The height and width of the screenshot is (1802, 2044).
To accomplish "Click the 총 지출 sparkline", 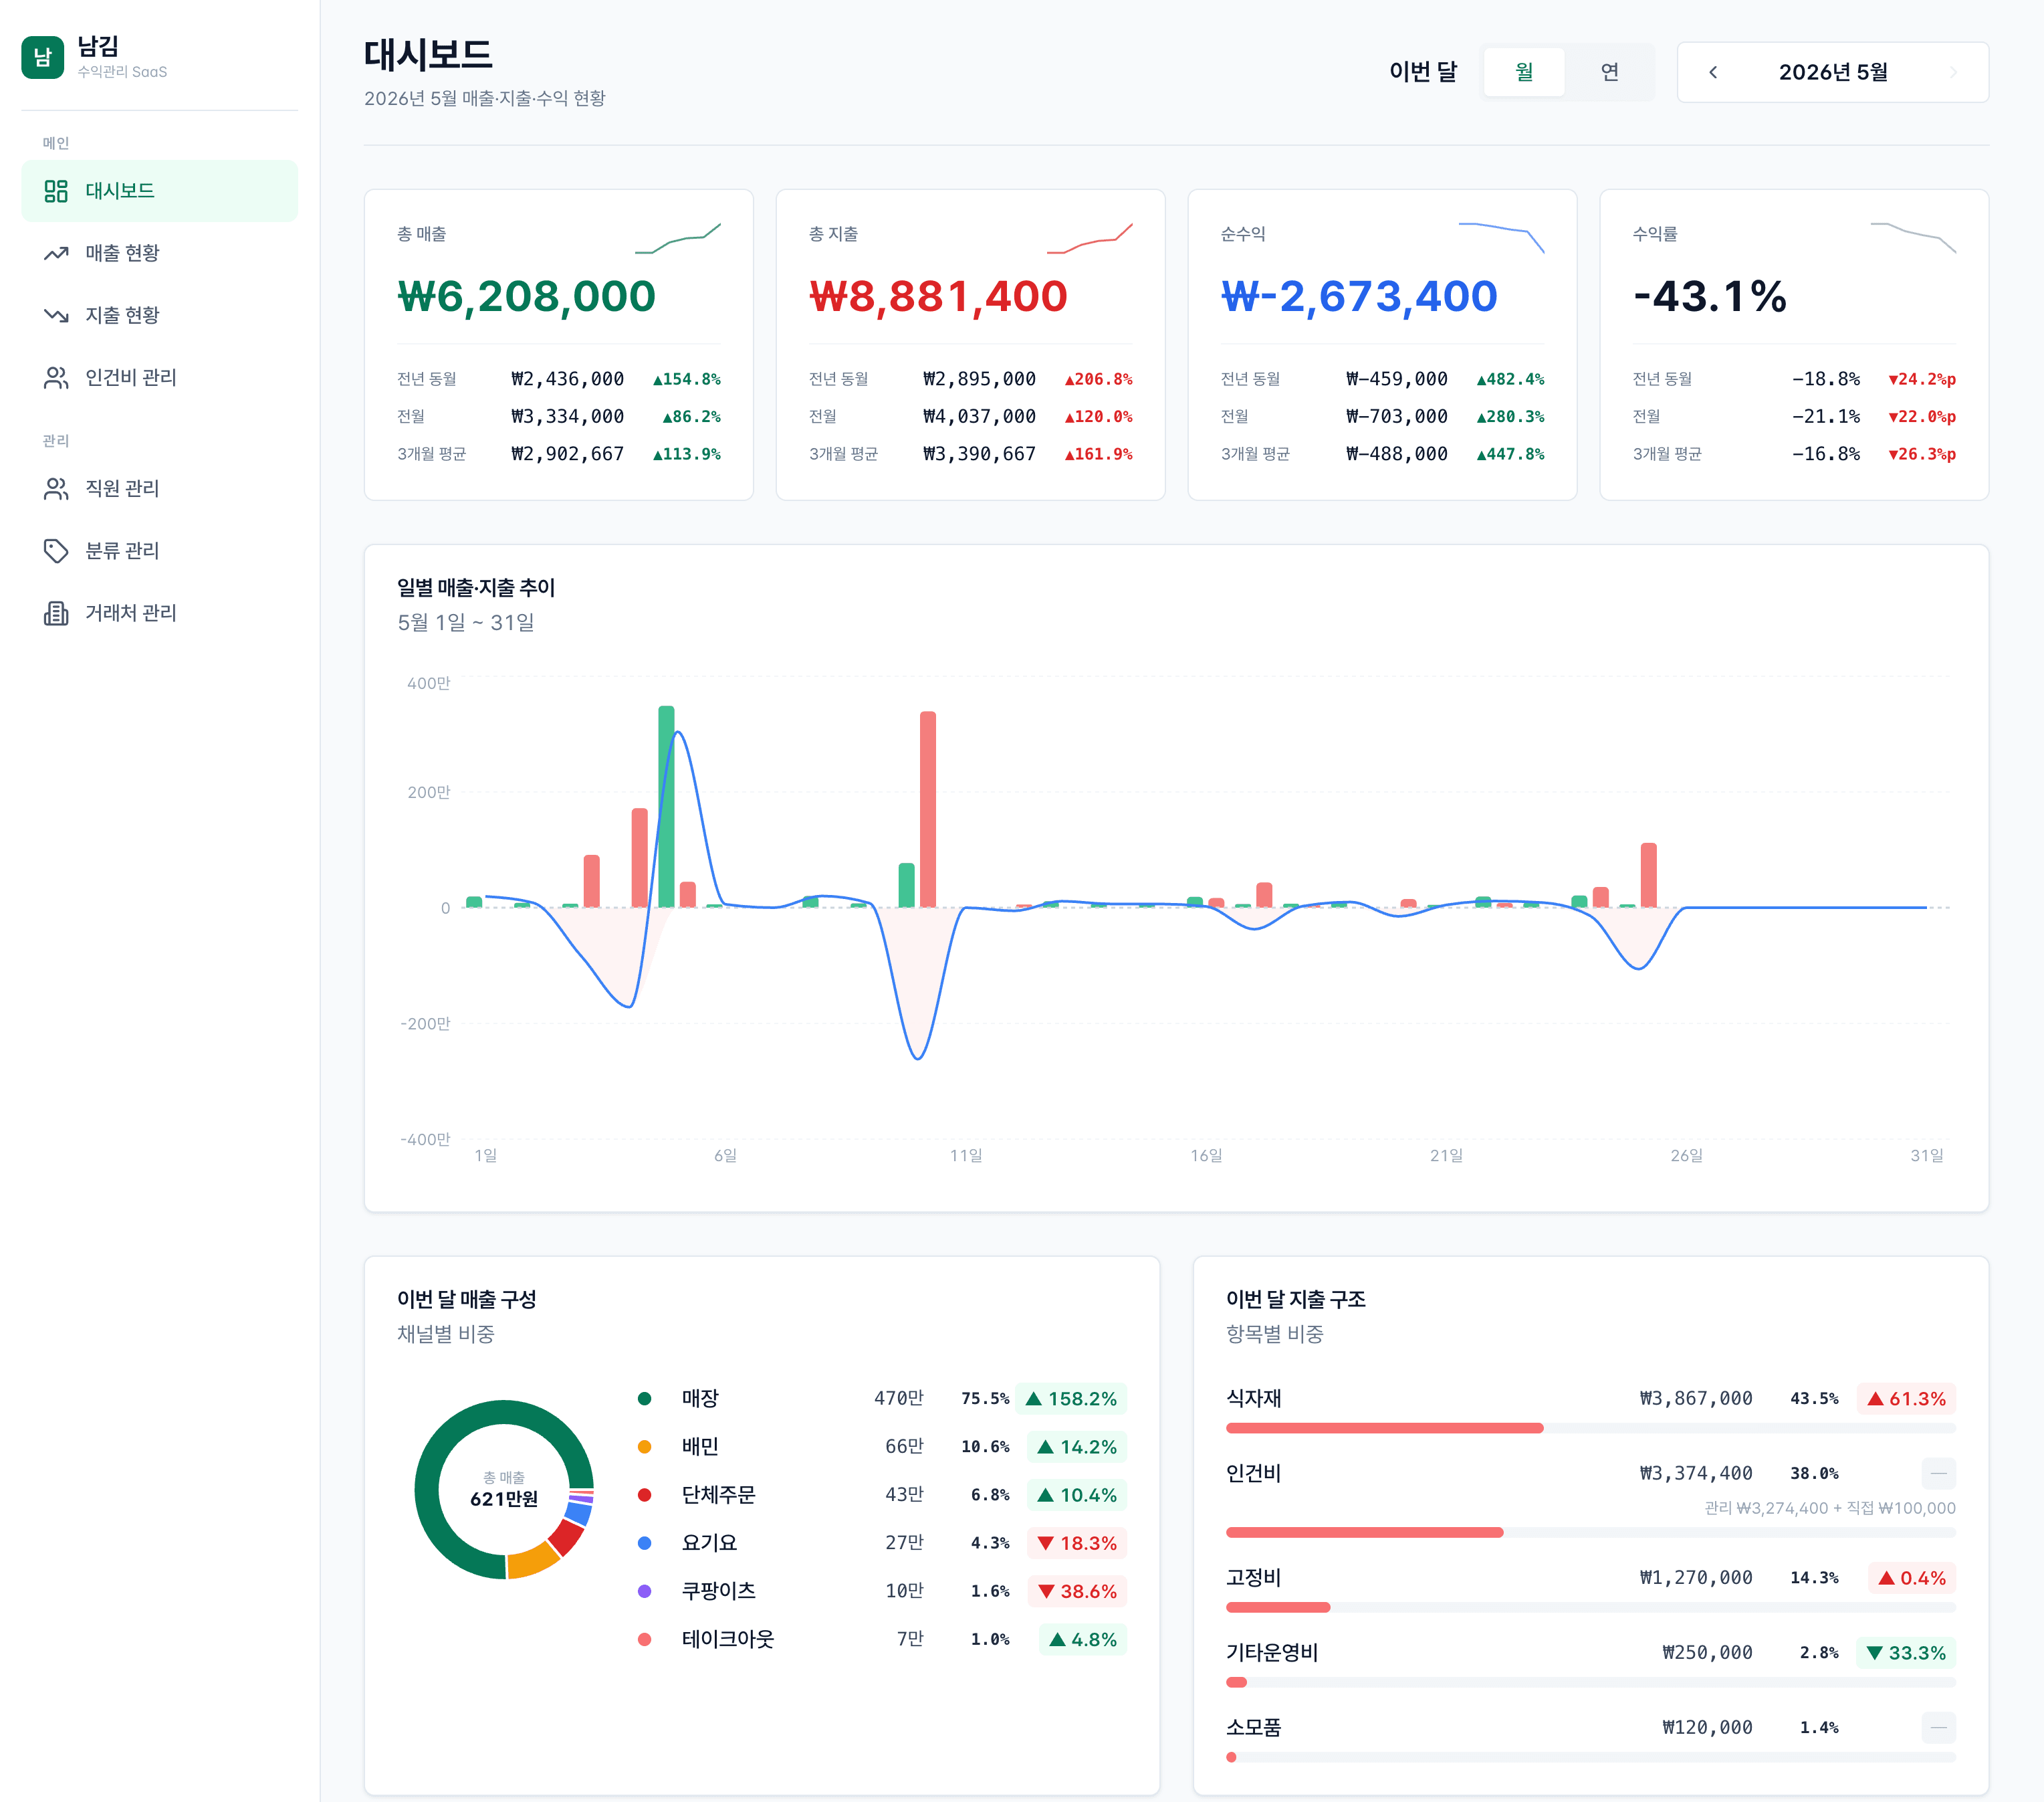I will [x=1090, y=238].
